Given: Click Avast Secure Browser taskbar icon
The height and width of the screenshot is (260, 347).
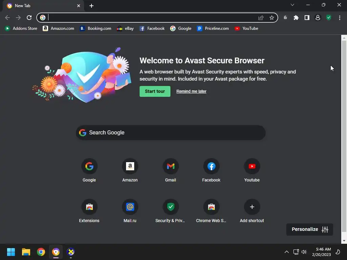Looking at the screenshot, I should click(x=56, y=252).
